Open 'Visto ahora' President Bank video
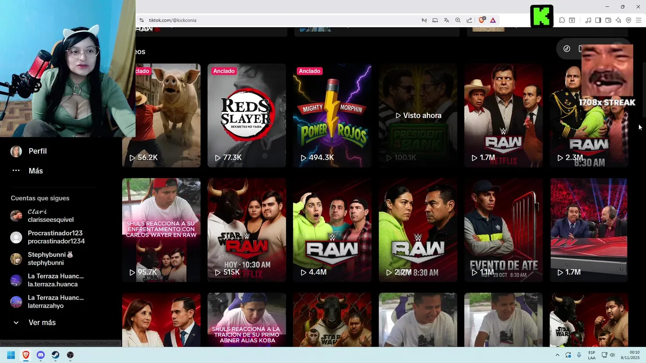 tap(418, 115)
